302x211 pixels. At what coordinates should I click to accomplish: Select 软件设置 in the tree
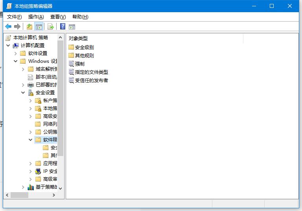[38, 53]
